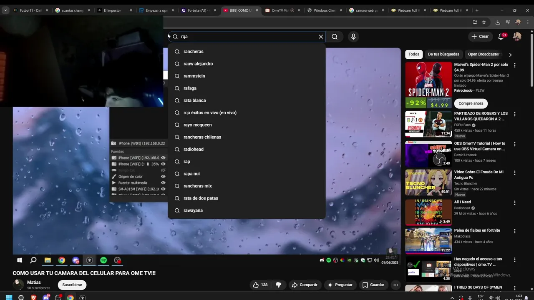
Task: Select suggestion rata de dos patas
Action: coord(247,198)
